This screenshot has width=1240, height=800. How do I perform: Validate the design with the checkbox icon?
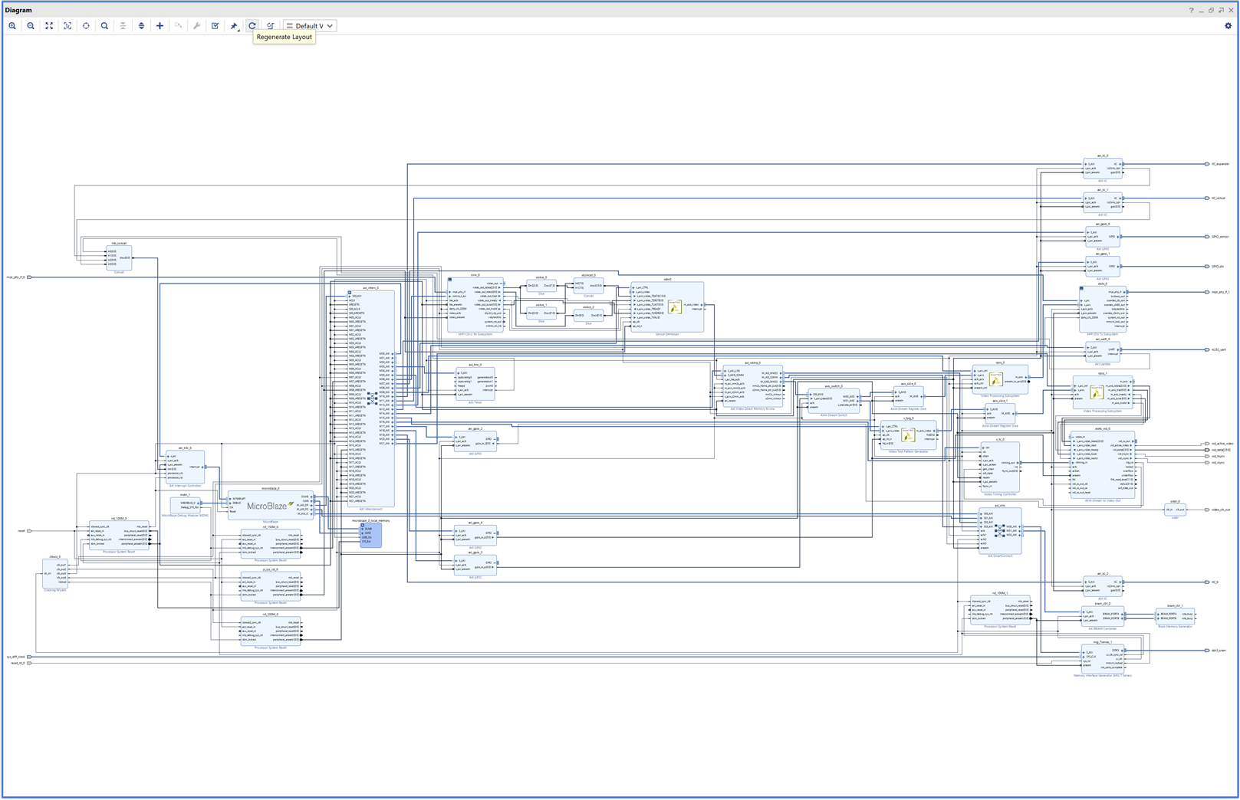tap(215, 26)
